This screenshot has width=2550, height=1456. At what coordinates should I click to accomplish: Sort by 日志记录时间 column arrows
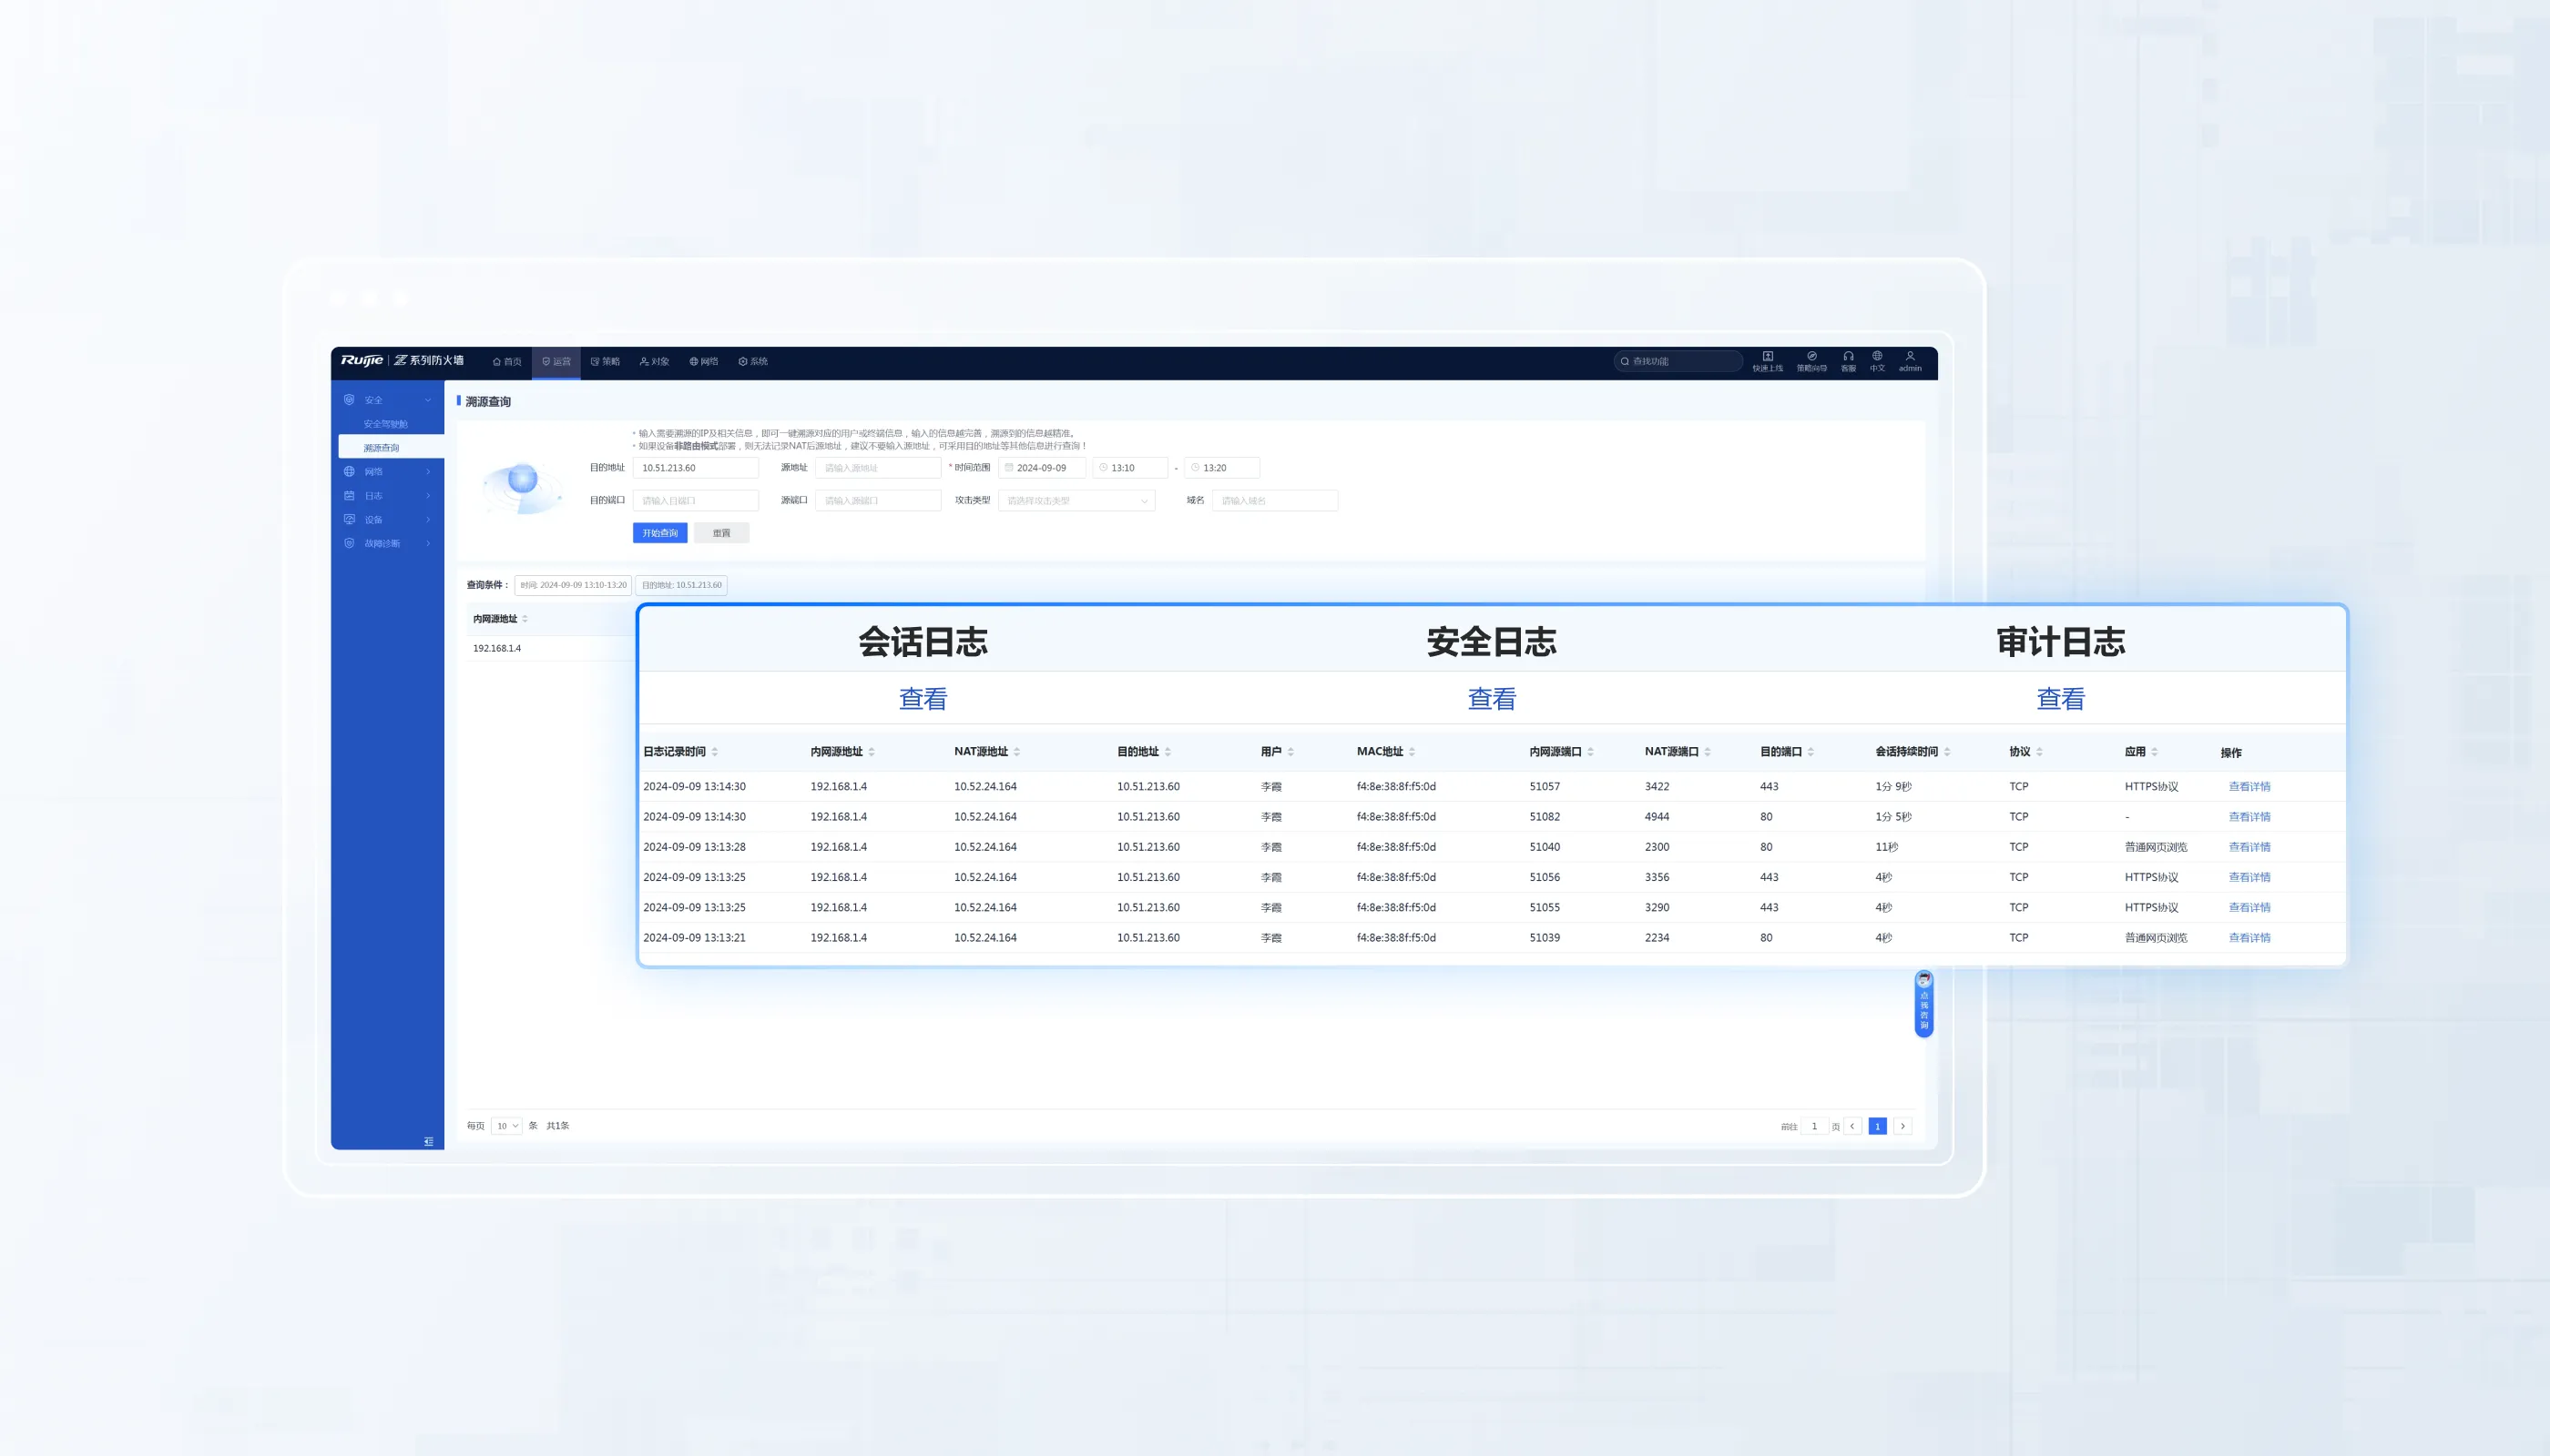(x=715, y=752)
